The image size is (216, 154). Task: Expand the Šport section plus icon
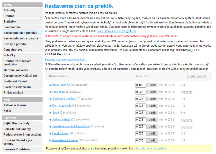[50, 113]
